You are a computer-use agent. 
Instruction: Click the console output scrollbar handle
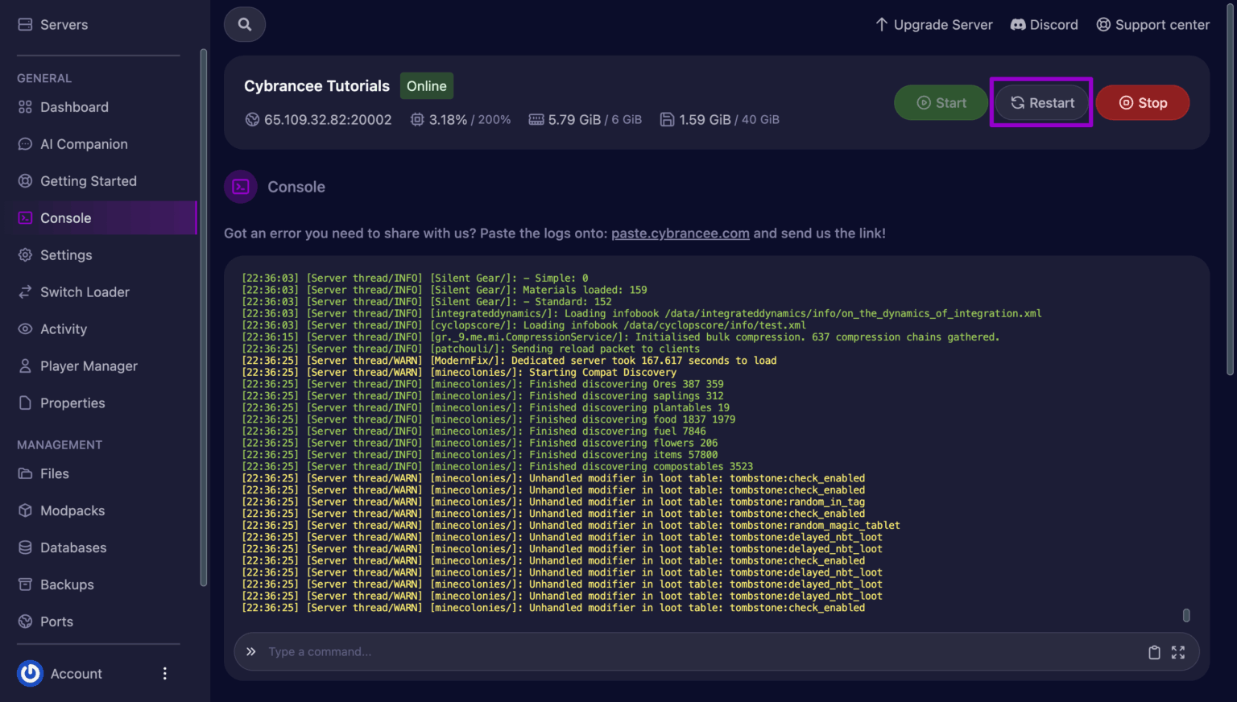[1186, 615]
